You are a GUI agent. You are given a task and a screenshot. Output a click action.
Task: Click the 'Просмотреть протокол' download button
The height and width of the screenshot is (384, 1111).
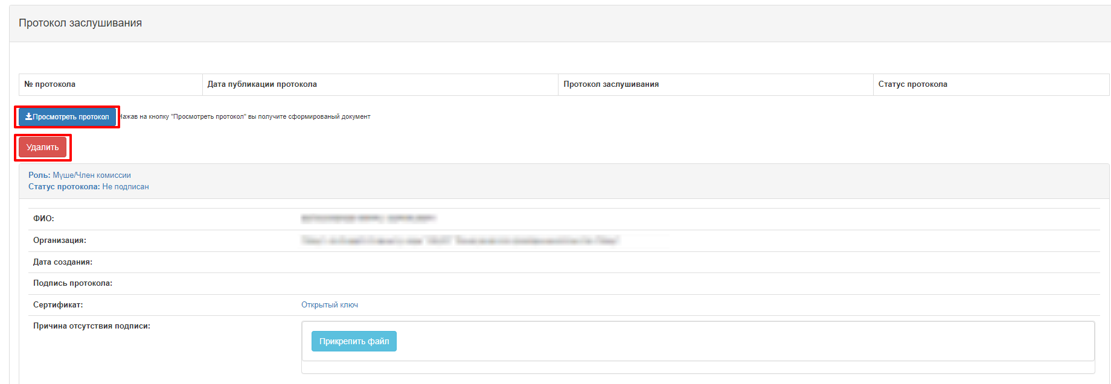(67, 117)
